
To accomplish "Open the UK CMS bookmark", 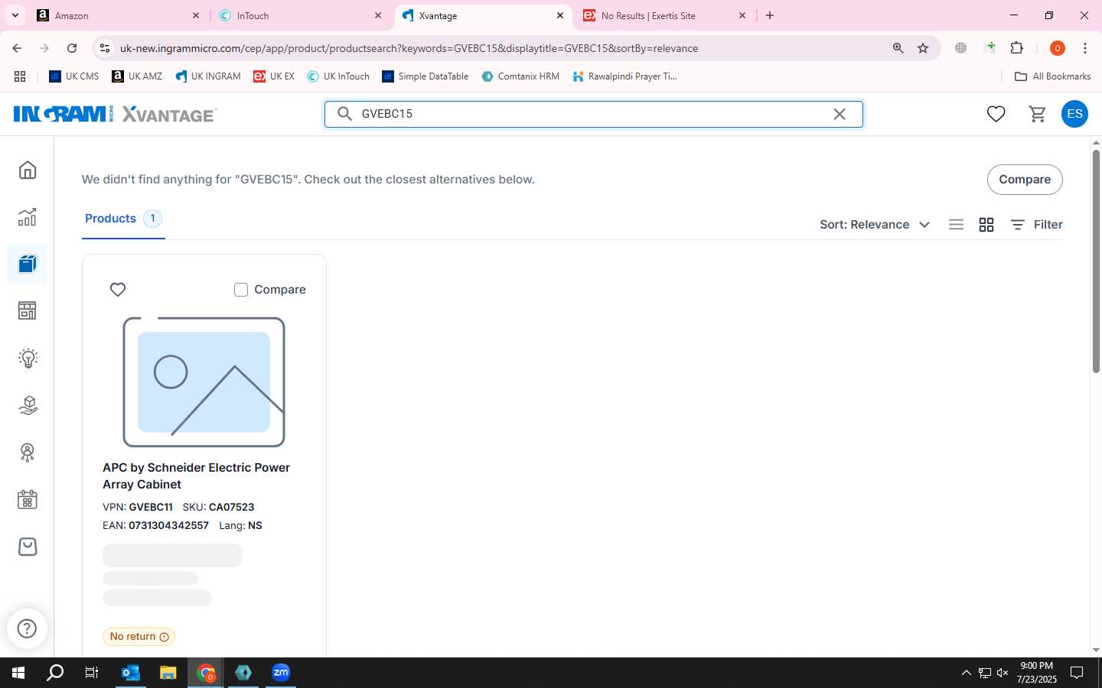I will [74, 76].
